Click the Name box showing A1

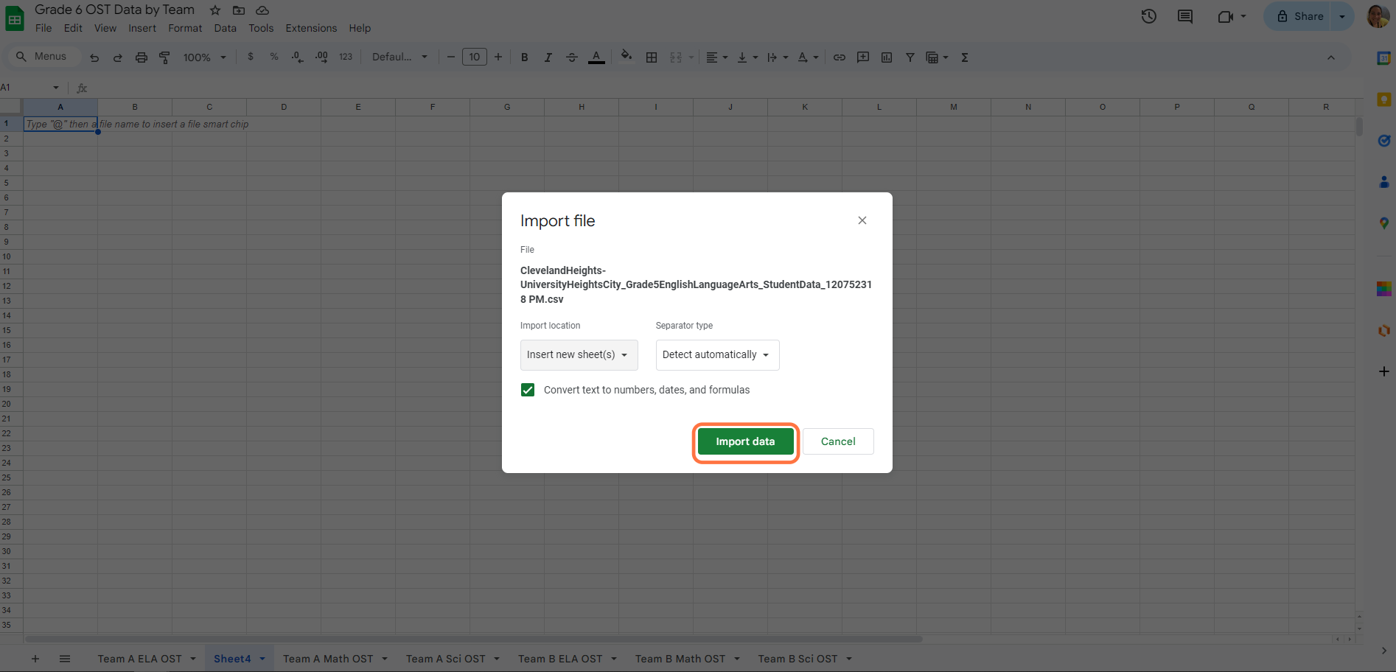pyautogui.click(x=29, y=88)
